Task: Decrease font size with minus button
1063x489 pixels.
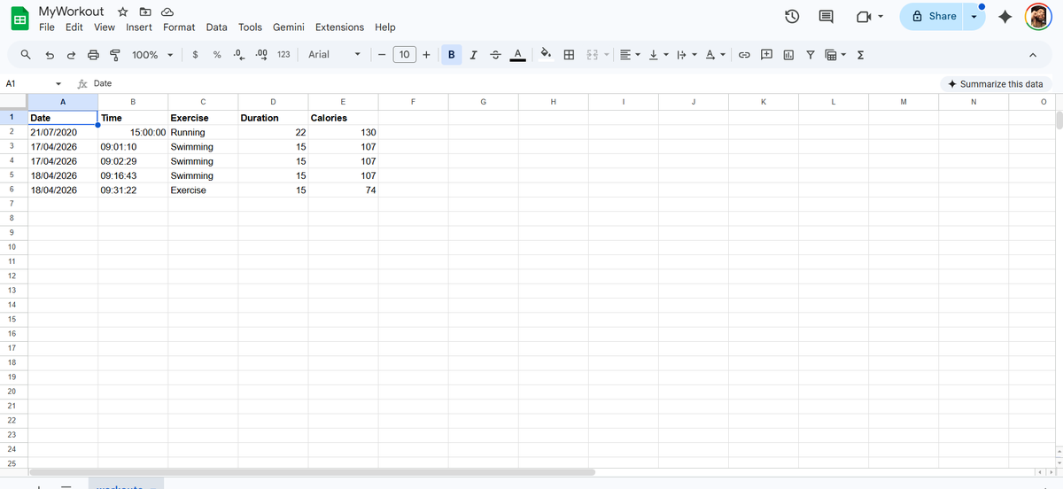Action: coord(381,55)
